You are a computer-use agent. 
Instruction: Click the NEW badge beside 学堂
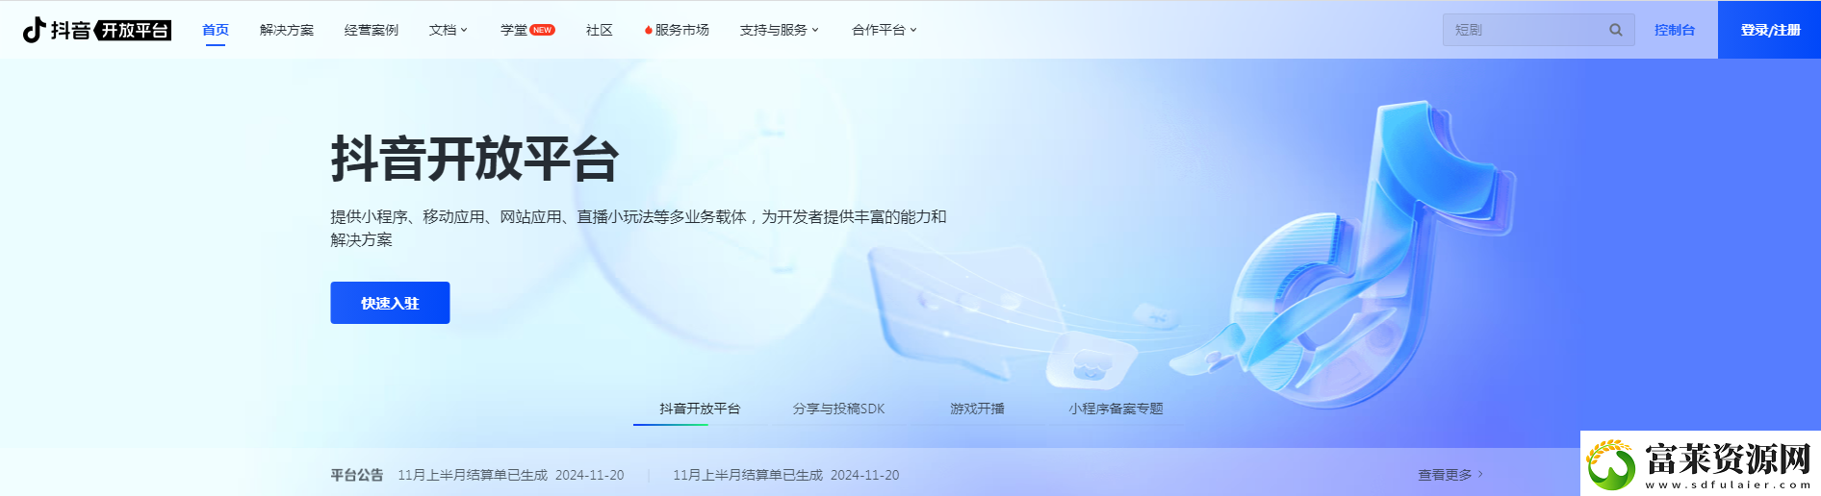pos(543,30)
